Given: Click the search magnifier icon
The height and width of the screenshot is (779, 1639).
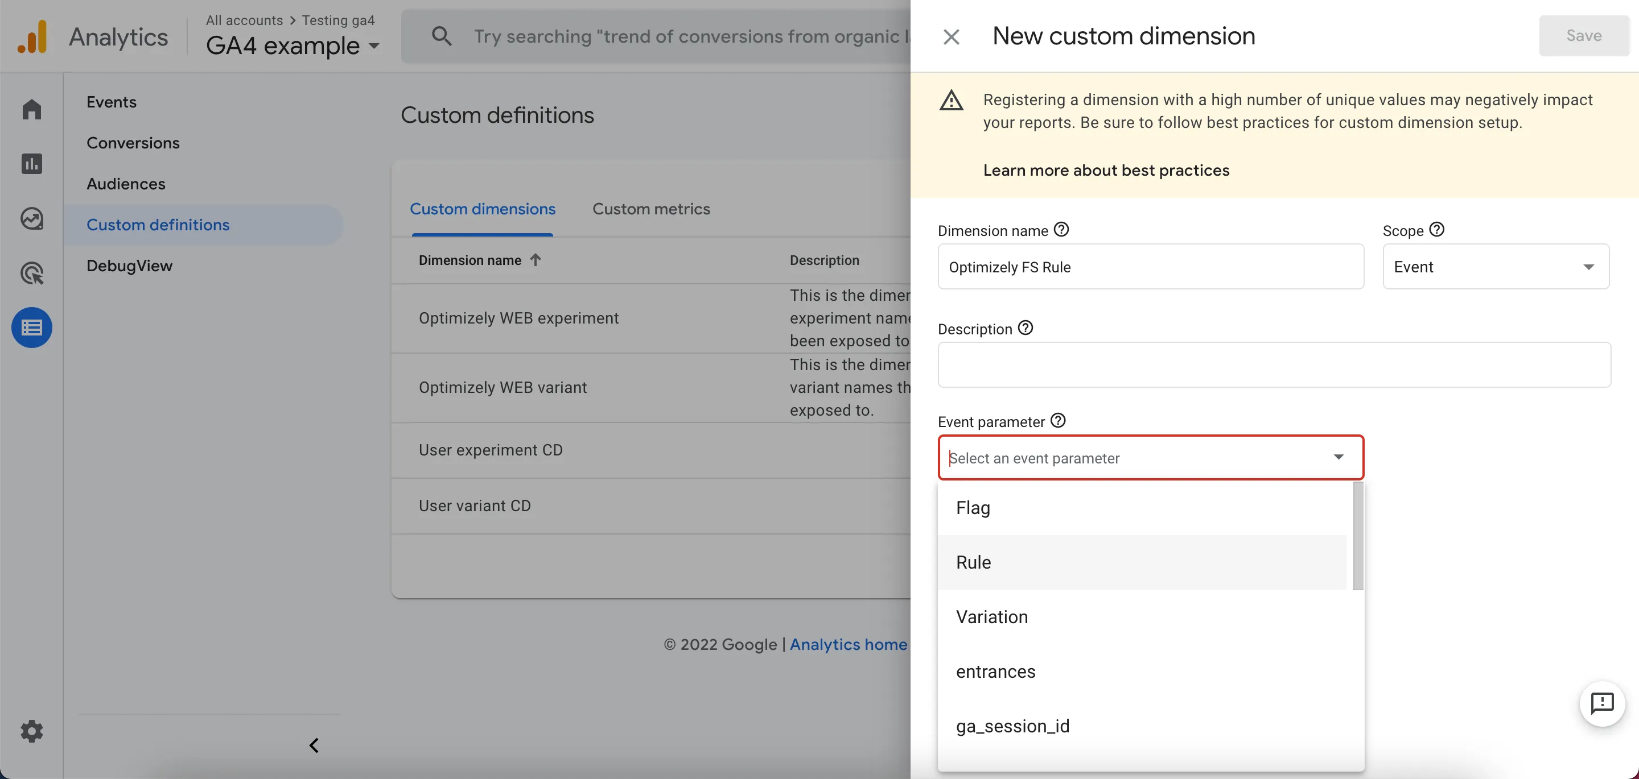Looking at the screenshot, I should click(442, 36).
